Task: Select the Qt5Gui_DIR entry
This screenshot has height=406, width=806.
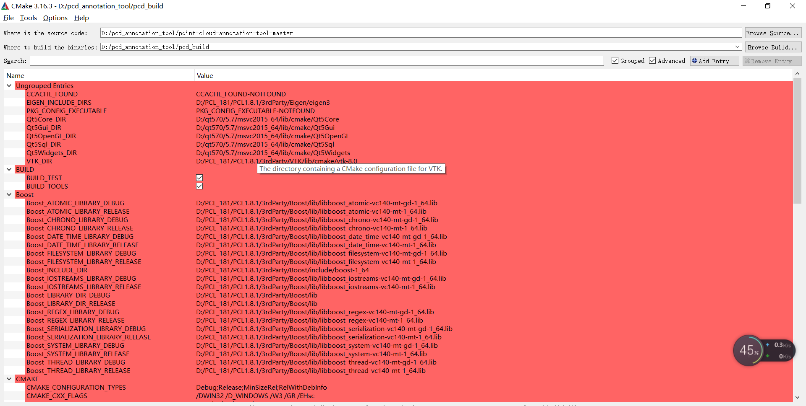Action: click(x=44, y=127)
